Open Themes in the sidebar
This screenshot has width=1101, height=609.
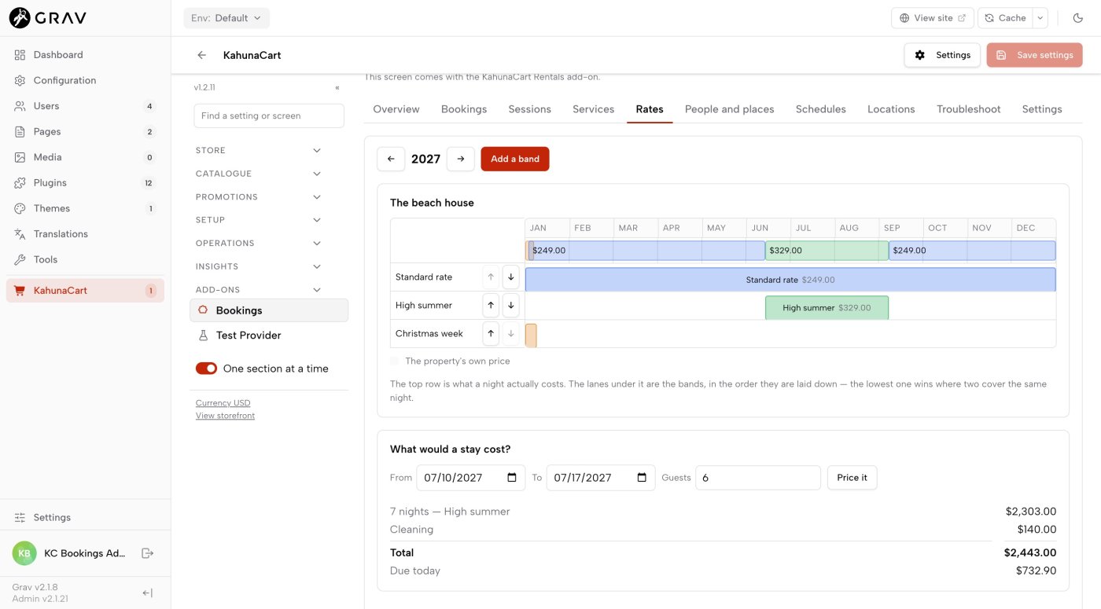click(85, 208)
